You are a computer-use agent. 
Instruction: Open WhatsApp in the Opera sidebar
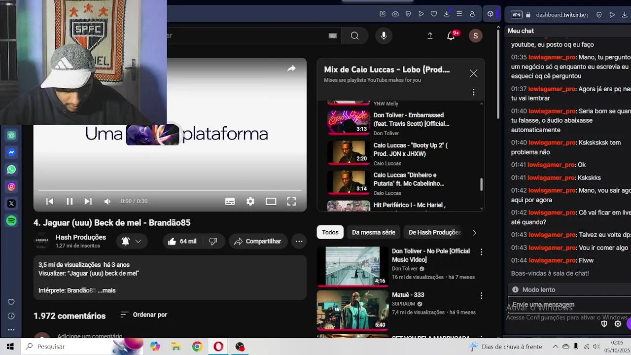tap(11, 170)
